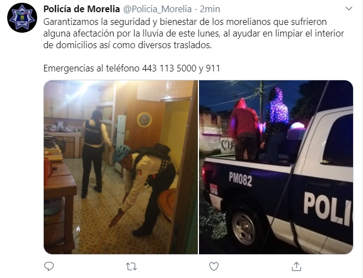Screen dimensions: 363x278
Task: Click the person in red hoodie photo
Action: tap(245, 130)
